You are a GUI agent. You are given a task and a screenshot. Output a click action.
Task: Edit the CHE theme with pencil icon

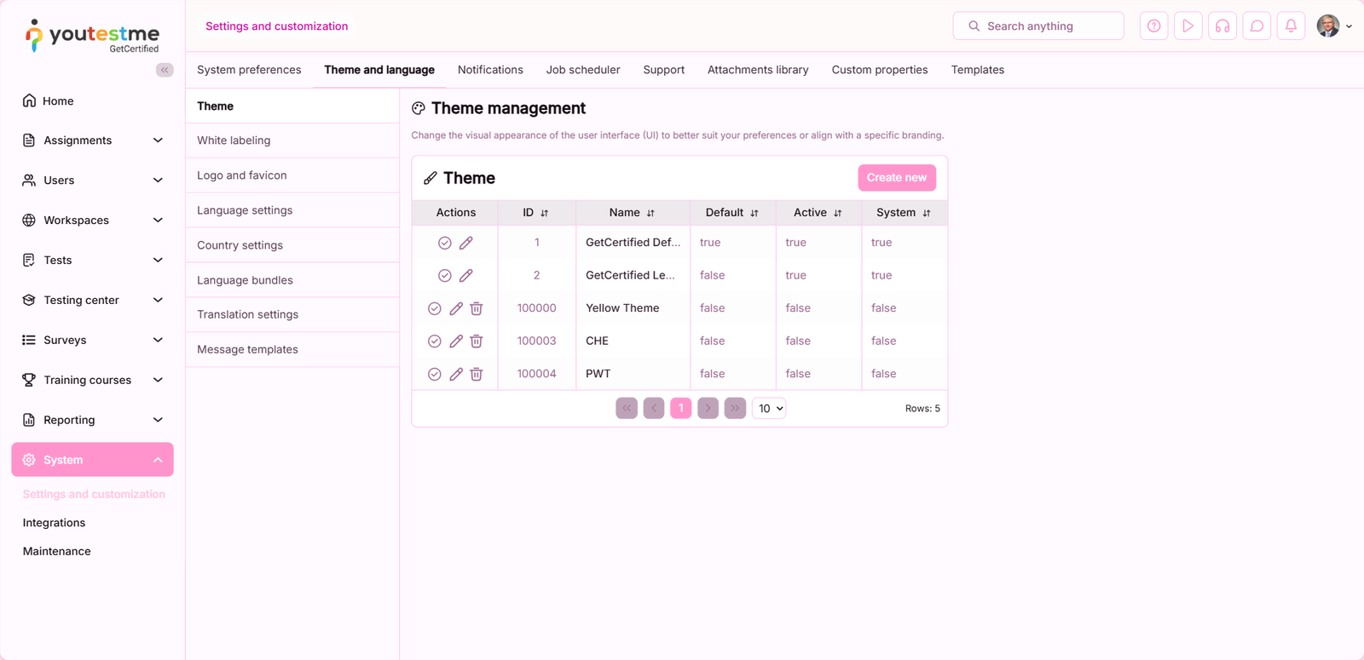coord(456,341)
